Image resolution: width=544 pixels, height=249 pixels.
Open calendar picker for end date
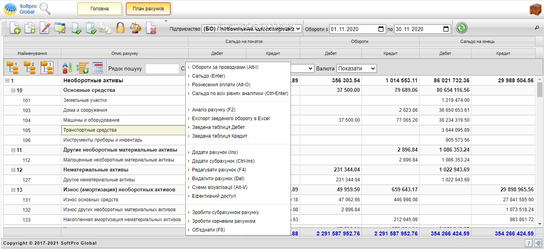point(446,29)
